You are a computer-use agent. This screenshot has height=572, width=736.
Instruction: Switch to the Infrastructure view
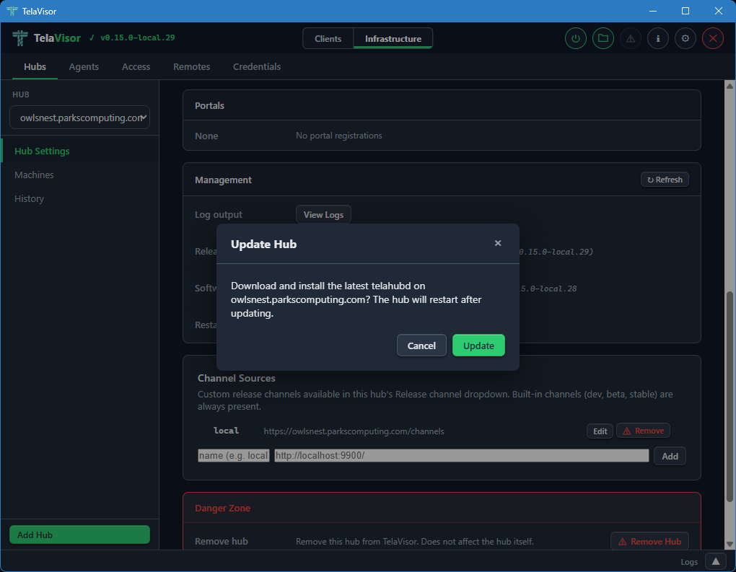[x=393, y=38]
